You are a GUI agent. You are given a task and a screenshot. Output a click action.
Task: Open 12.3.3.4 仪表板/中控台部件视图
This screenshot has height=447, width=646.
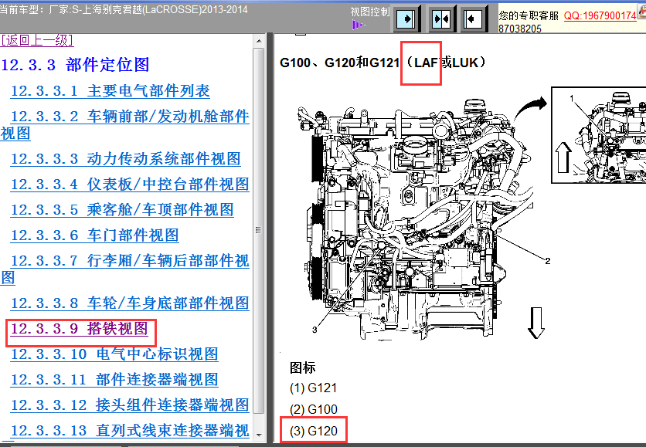pos(130,185)
